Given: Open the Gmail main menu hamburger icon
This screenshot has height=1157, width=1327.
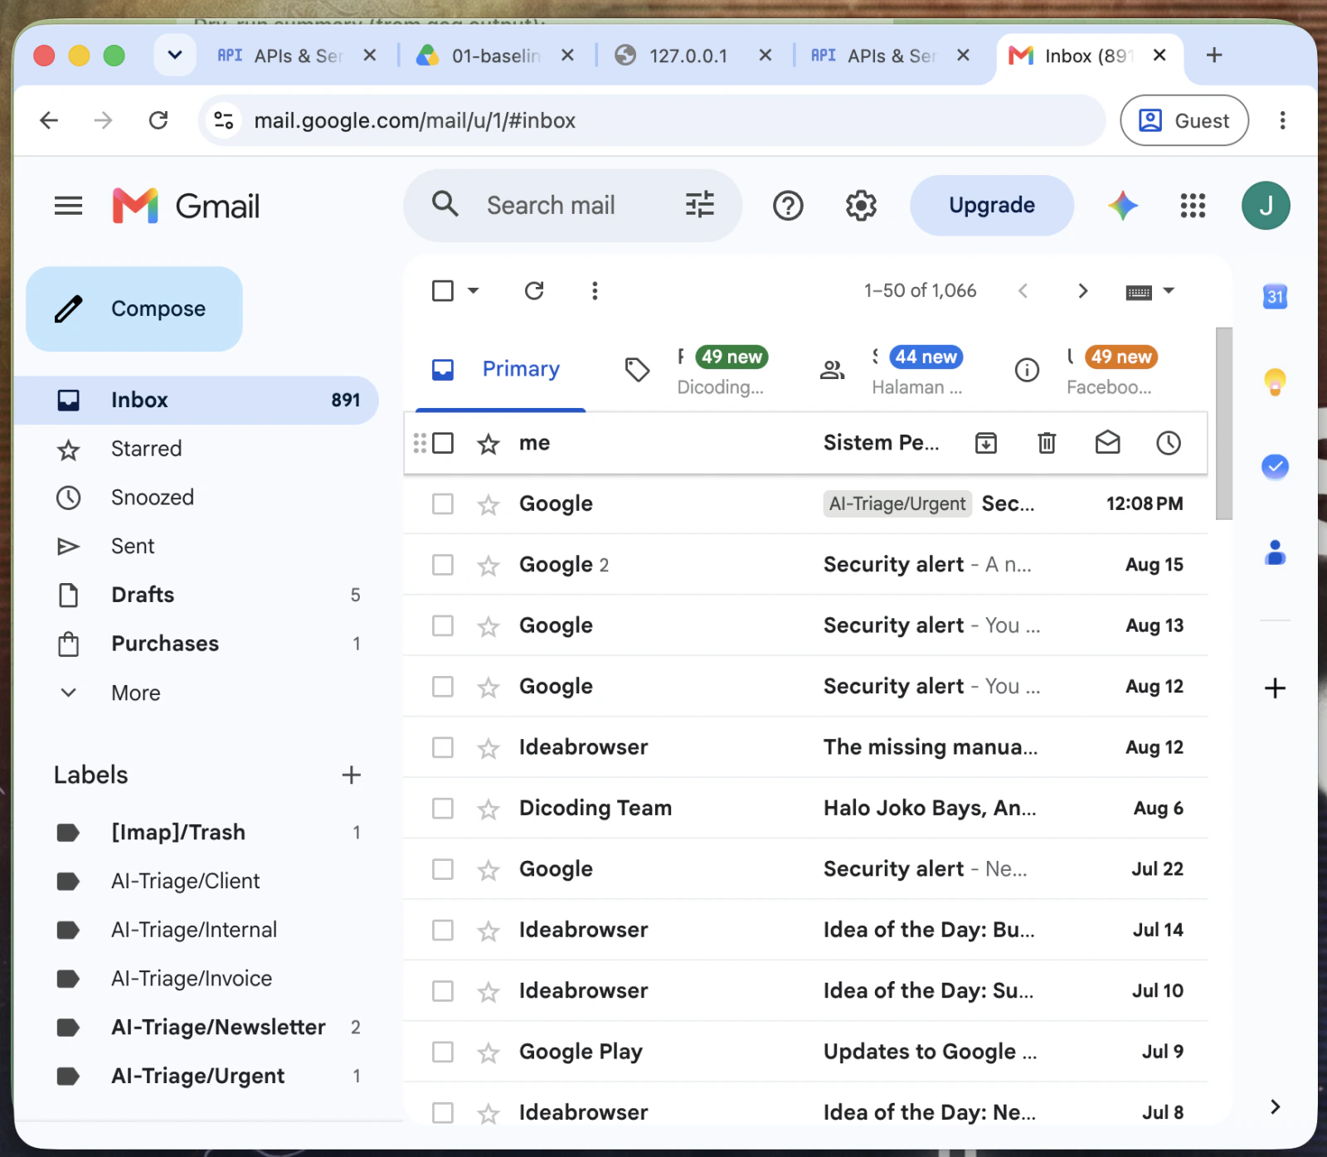Looking at the screenshot, I should 68,206.
